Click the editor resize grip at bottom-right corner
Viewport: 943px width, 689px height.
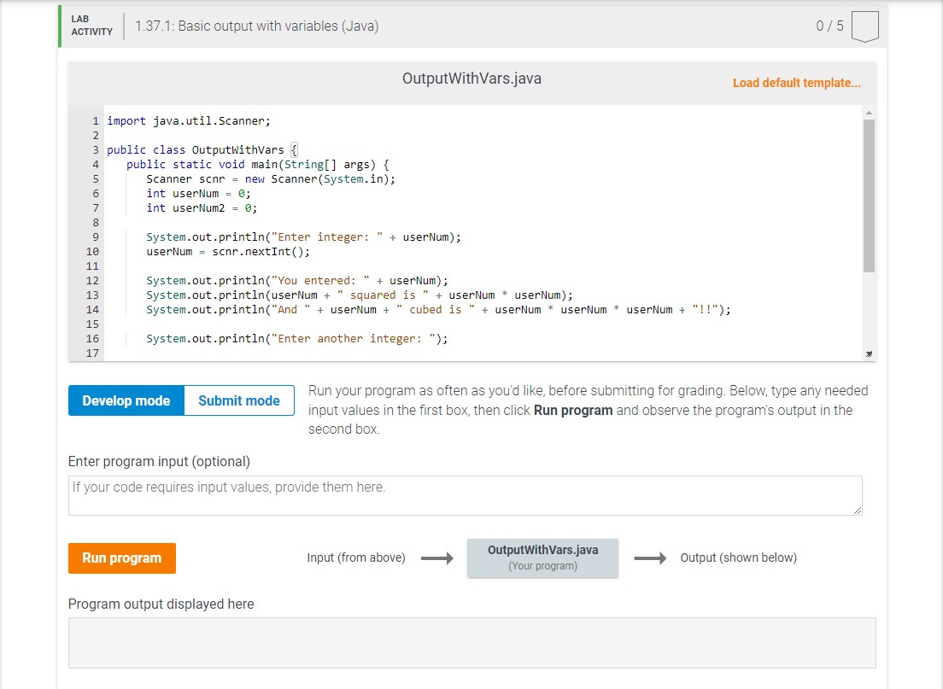click(x=869, y=352)
